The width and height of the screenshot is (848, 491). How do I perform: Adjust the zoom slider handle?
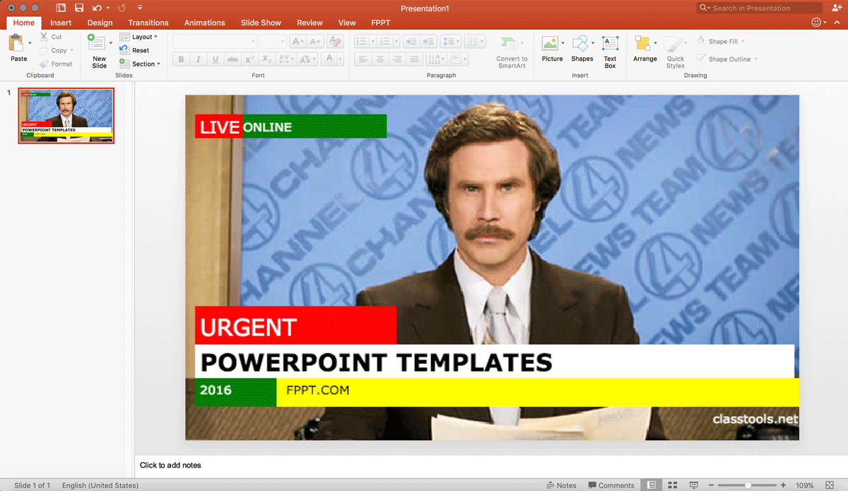click(x=748, y=485)
